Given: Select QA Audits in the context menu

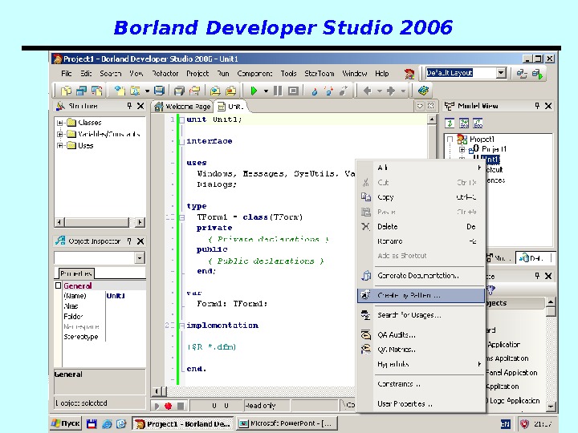Looking at the screenshot, I should (421, 335).
